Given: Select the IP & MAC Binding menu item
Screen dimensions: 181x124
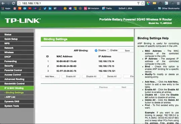Looking at the screenshot, I should tap(17, 88).
